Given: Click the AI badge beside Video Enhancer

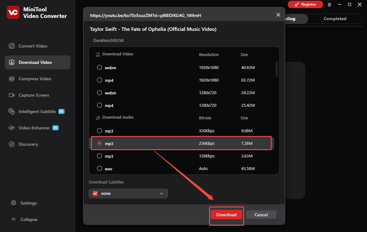Looking at the screenshot, I should pyautogui.click(x=56, y=128).
